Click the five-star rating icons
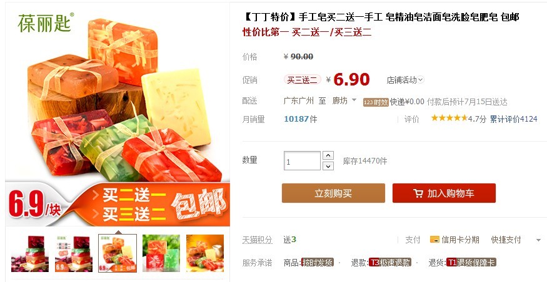The width and height of the screenshot is (547, 282). (449, 119)
